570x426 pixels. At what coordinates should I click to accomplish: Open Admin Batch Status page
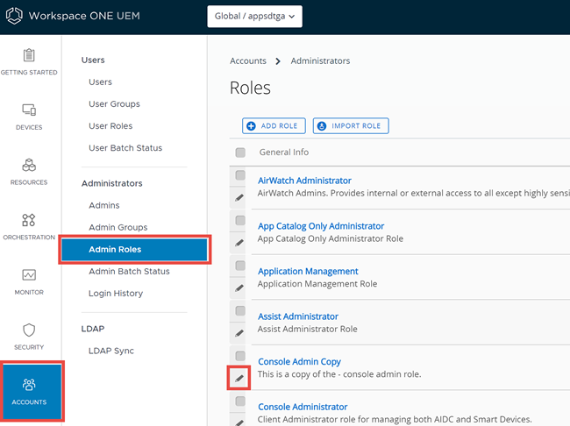(129, 272)
